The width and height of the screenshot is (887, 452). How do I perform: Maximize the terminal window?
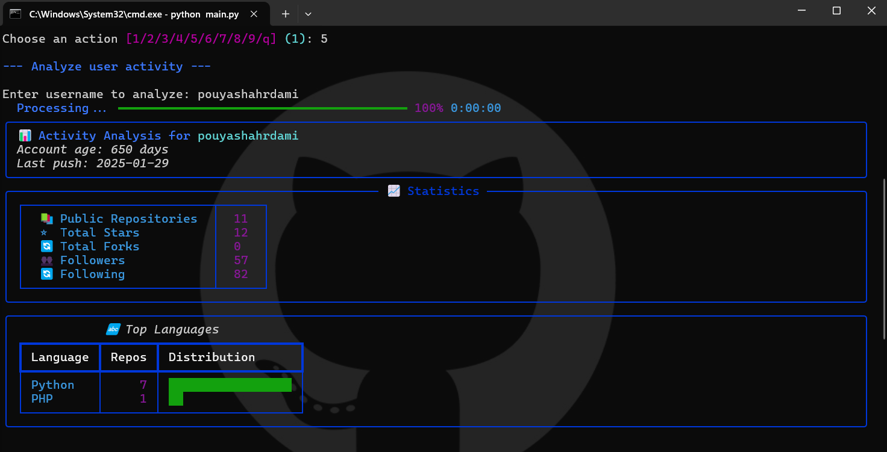pyautogui.click(x=836, y=11)
